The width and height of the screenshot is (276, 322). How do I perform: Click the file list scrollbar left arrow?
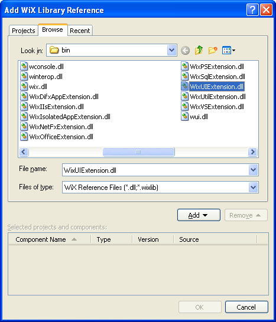(24, 152)
